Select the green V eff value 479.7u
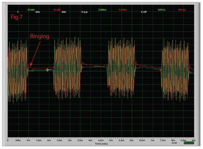The image size is (203, 149). (x=162, y=10)
